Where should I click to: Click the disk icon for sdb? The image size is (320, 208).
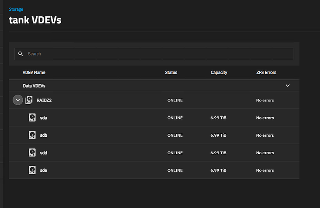(32, 135)
